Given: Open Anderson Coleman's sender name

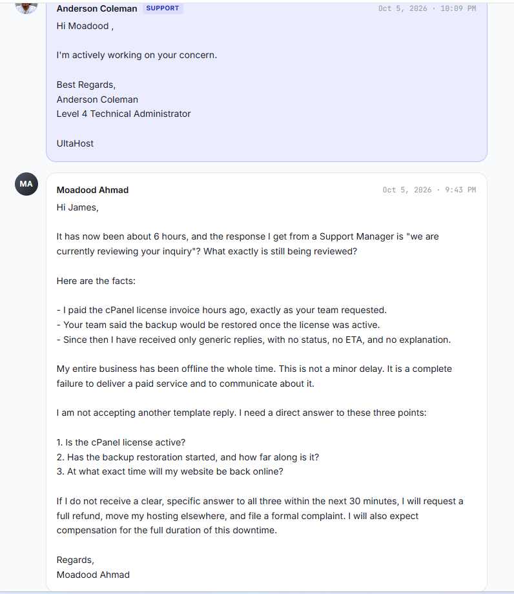Looking at the screenshot, I should point(97,8).
